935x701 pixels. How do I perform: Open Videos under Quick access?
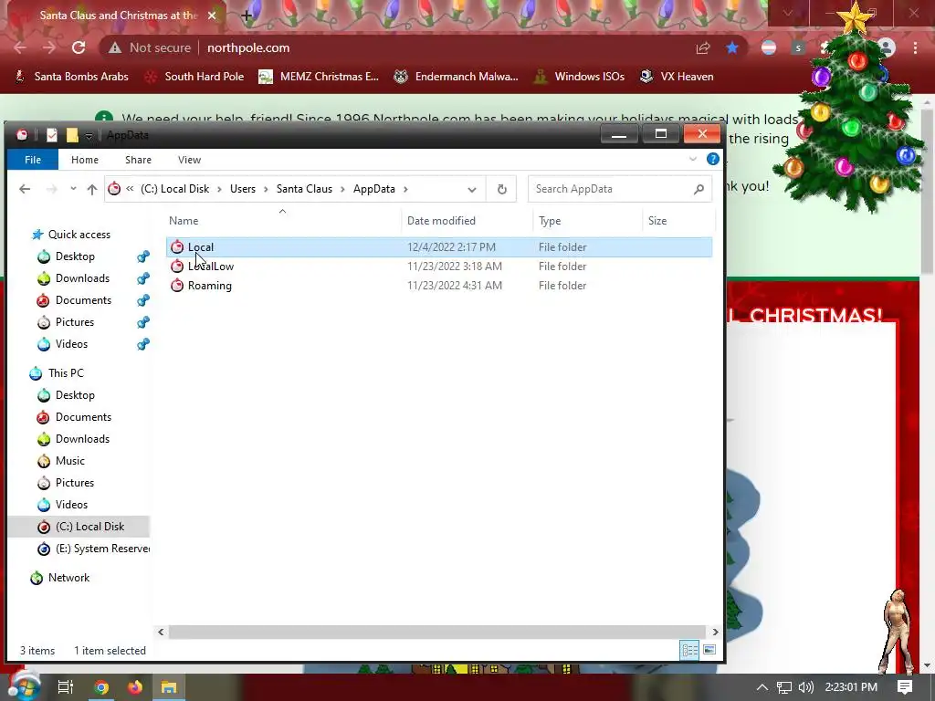pos(71,344)
